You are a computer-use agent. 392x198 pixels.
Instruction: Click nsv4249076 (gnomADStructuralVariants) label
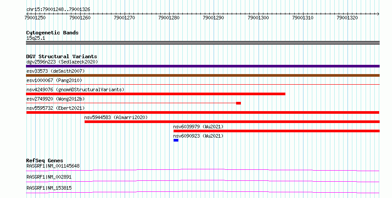(75, 90)
